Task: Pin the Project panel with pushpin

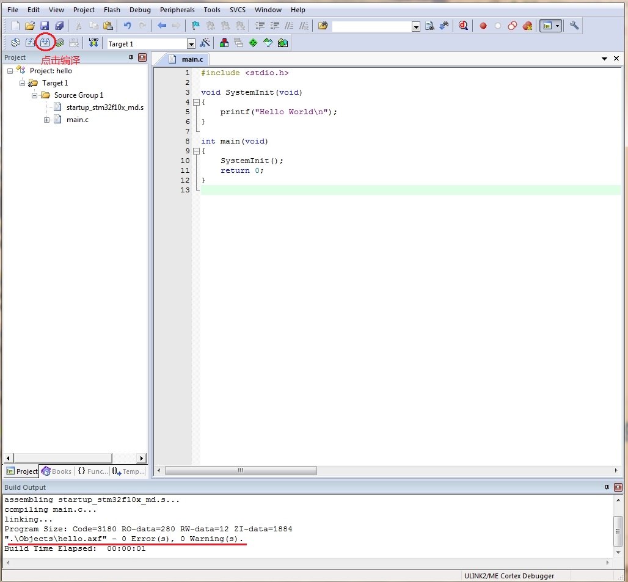Action: (131, 57)
